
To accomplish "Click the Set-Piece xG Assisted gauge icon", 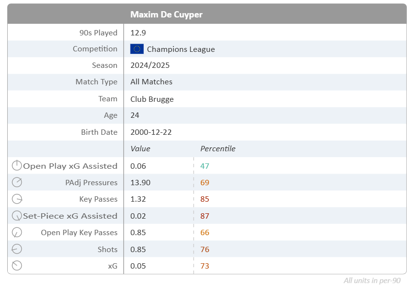I will 16,216.
